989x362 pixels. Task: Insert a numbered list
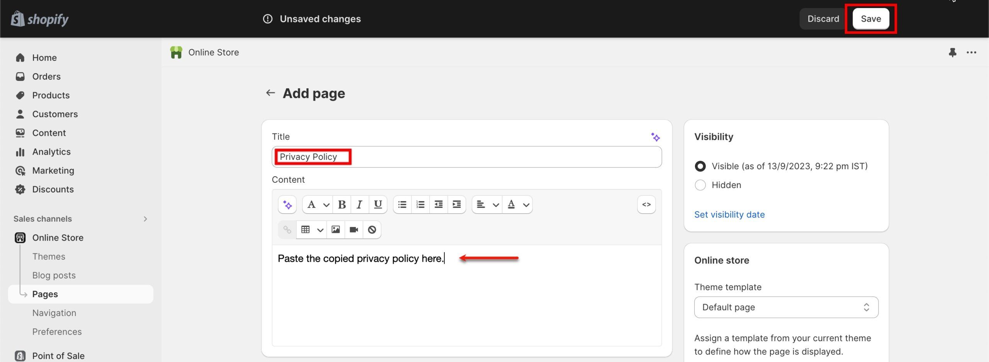(x=420, y=204)
